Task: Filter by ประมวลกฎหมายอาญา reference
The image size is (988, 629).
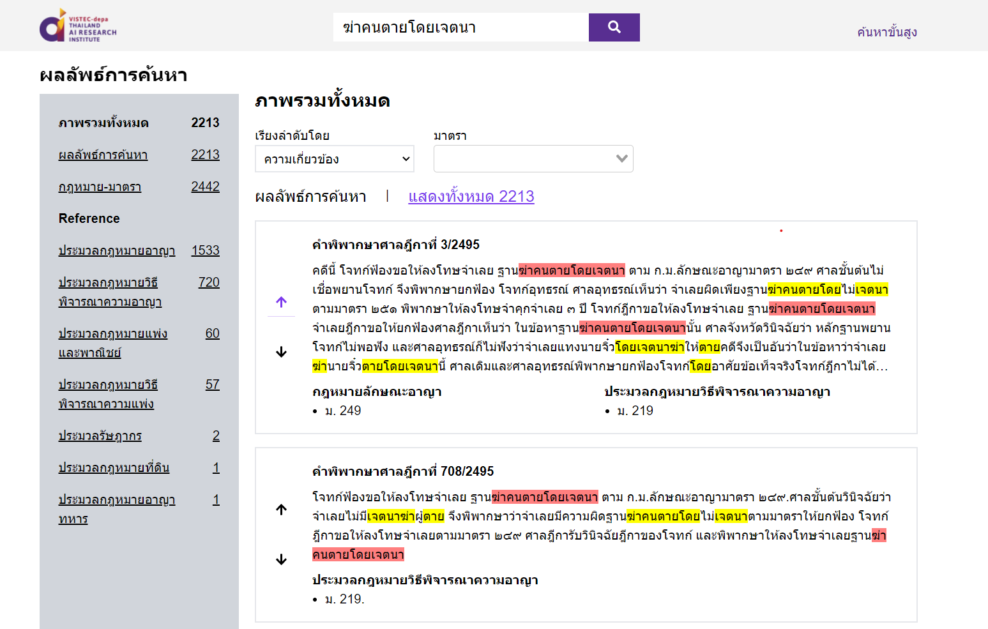Action: point(117,251)
